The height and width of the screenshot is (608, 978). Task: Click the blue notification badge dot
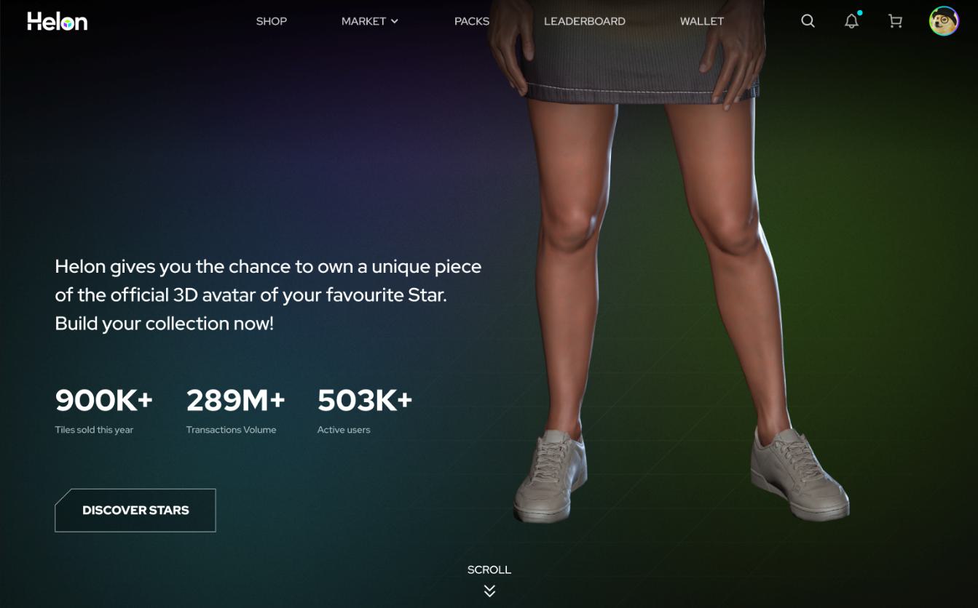[x=860, y=12]
